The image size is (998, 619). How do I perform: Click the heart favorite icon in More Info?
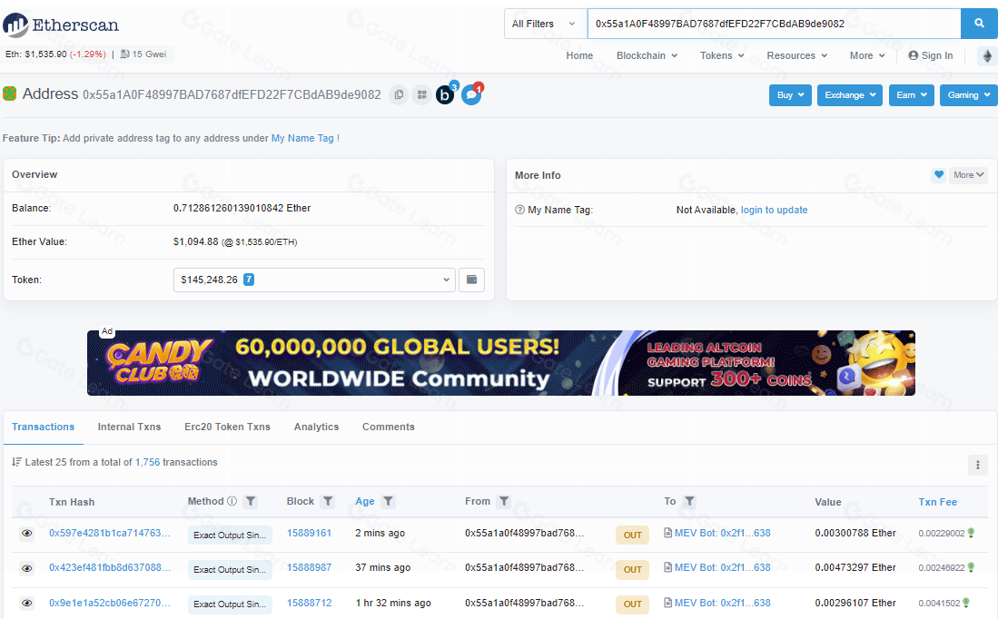[x=938, y=175]
